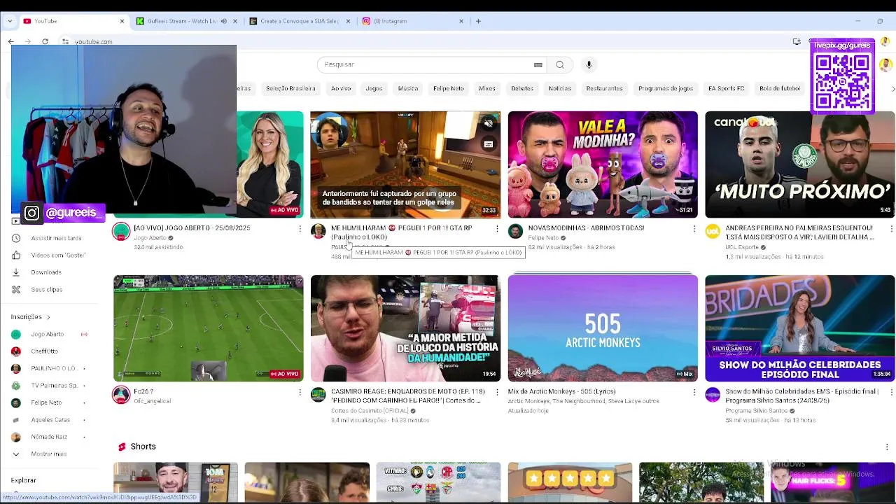Click the Paulinho o Loko channel avatar under video
The height and width of the screenshot is (504, 896).
pos(318,231)
